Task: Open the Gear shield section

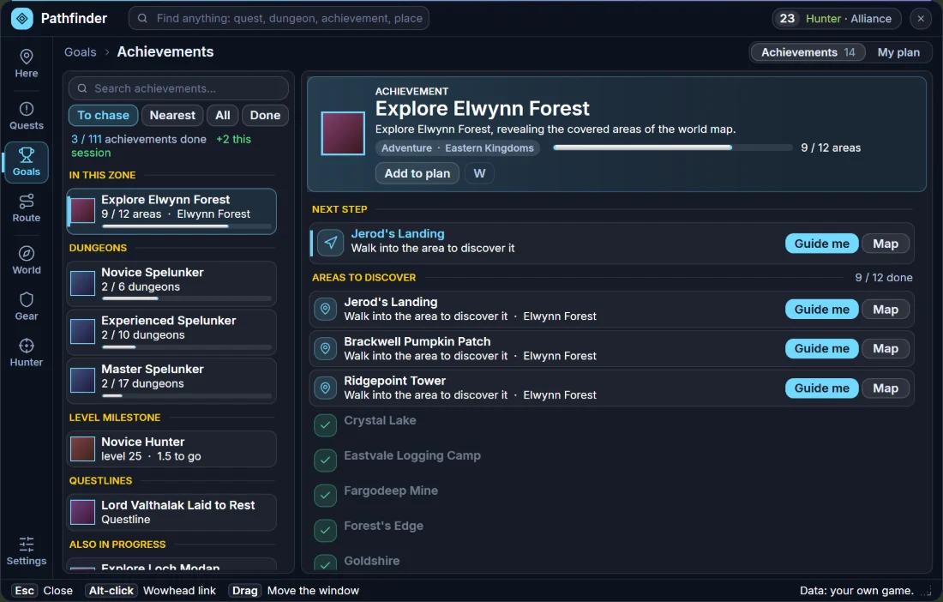Action: [27, 306]
